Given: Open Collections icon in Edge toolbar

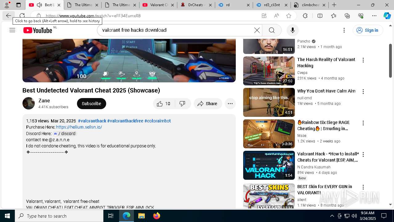Looking at the screenshot, I should 347,16.
